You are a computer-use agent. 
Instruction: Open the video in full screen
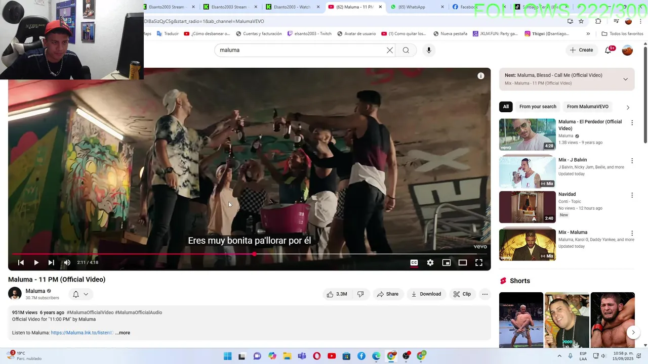[479, 262]
